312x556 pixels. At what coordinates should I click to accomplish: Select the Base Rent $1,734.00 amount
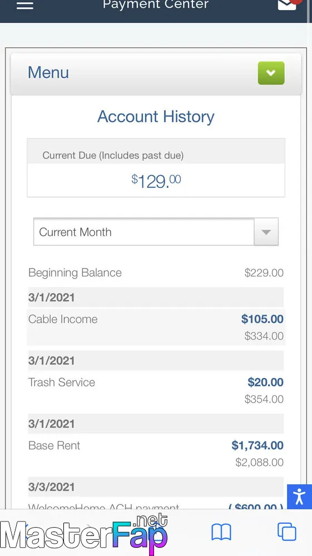pyautogui.click(x=257, y=445)
